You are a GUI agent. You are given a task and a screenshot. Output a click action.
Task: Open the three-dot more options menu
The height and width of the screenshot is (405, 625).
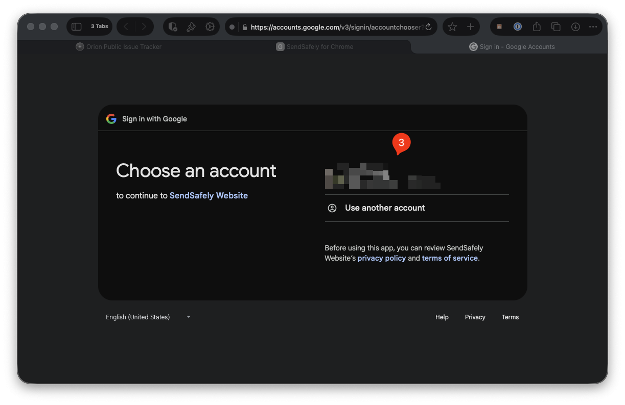[593, 27]
